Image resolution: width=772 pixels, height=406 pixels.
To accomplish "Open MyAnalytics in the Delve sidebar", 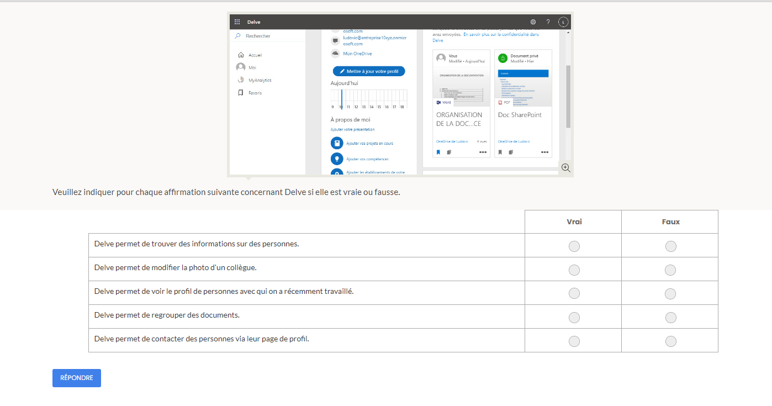I will 260,80.
